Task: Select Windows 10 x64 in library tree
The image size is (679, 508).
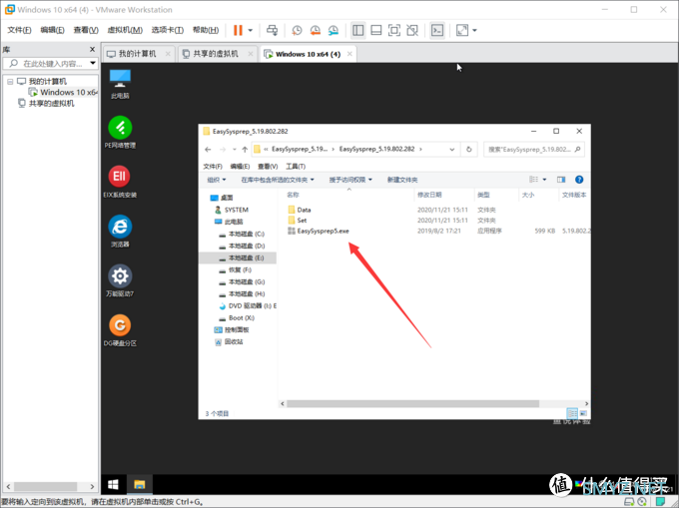Action: [x=64, y=92]
